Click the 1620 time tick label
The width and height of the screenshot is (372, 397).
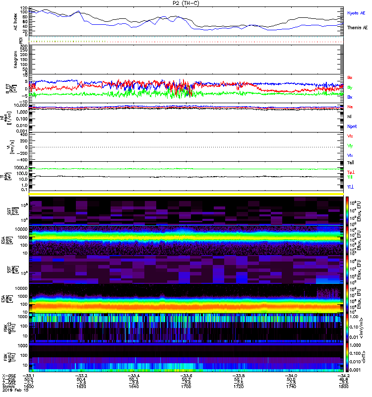click(81, 387)
